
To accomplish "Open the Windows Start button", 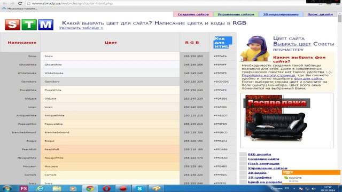I will point(7,188).
